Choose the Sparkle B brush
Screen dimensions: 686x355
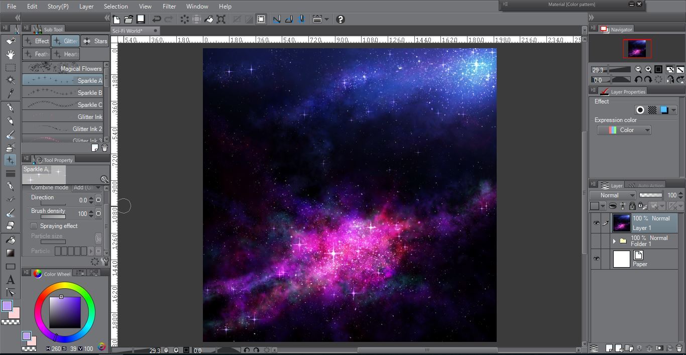coord(63,93)
